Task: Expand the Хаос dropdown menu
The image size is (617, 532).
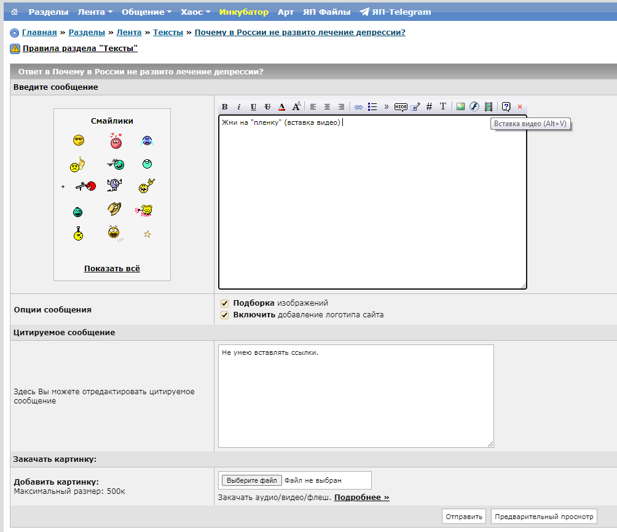Action: pos(195,12)
